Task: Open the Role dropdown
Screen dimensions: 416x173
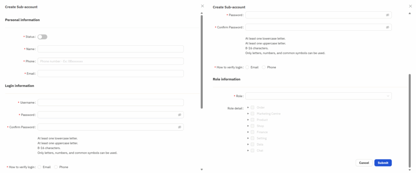Action: tap(318, 96)
